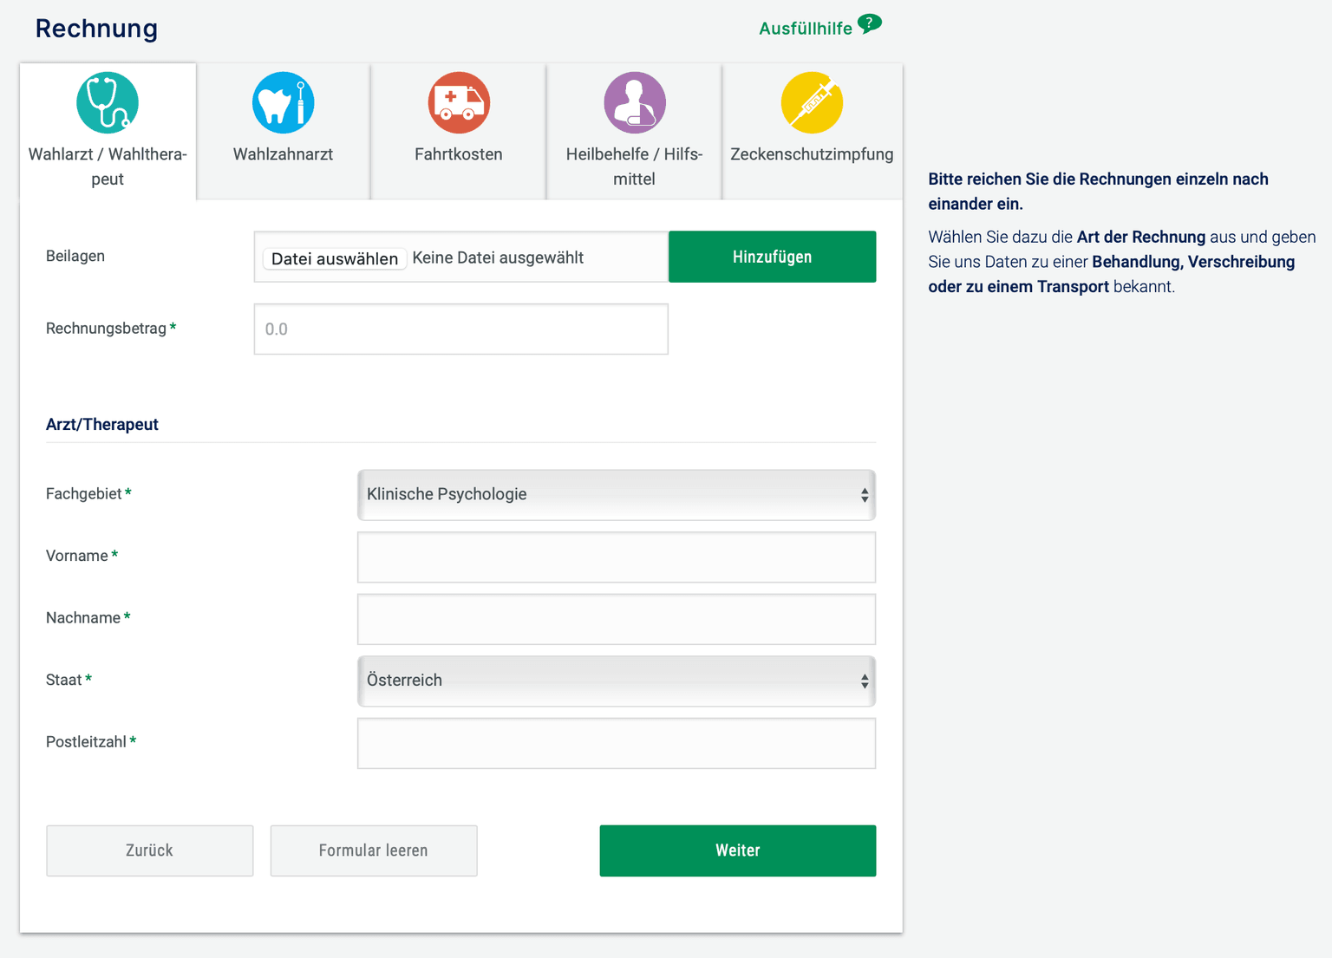
Task: Click the Hinzufügen button
Action: pos(772,257)
